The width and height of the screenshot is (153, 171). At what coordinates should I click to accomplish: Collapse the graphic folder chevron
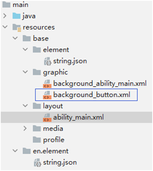[25, 72]
